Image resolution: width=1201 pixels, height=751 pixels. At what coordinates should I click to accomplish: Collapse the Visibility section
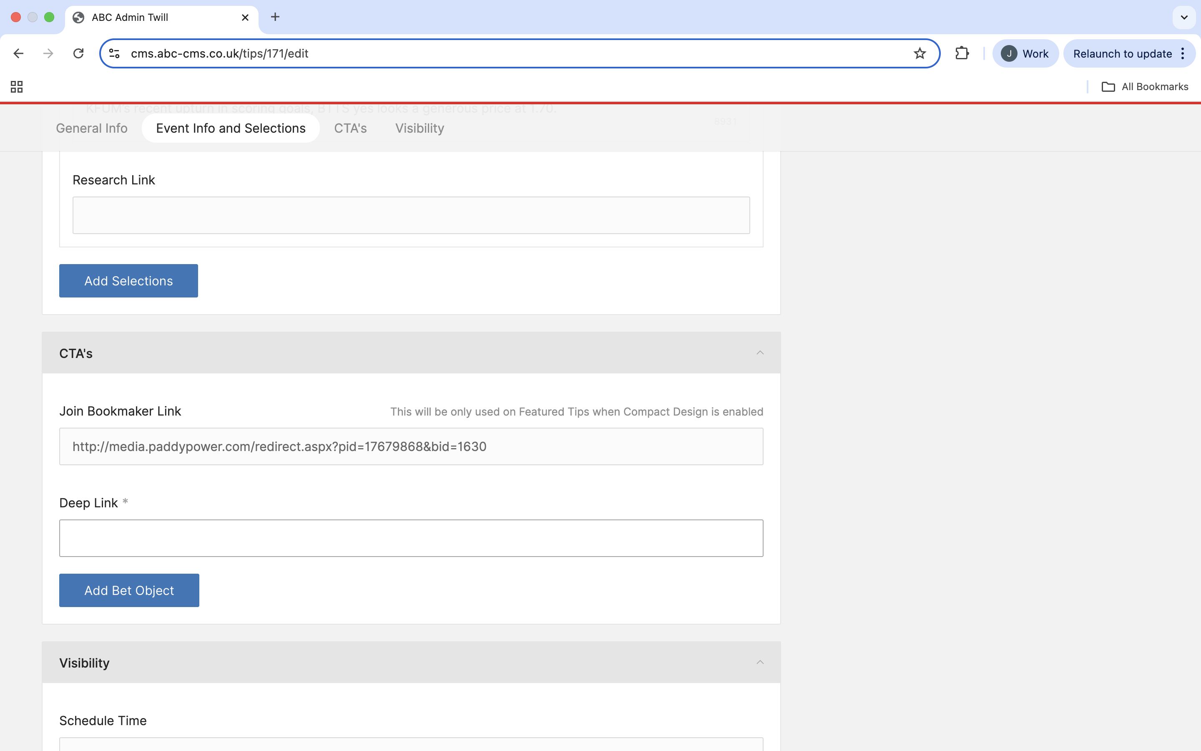tap(759, 663)
